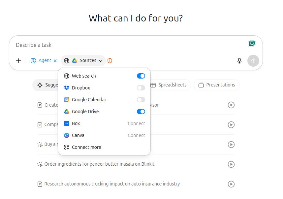Open the Sources dropdown
Viewport: 283px width, 199px height.
tap(83, 61)
